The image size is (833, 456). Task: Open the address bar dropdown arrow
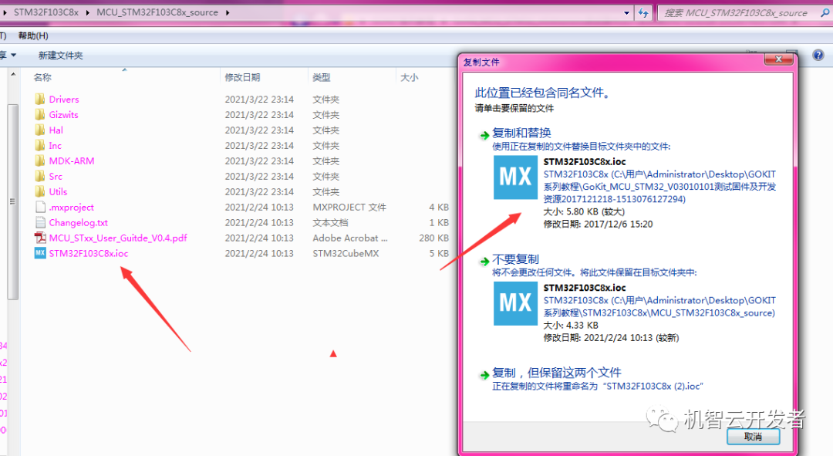pyautogui.click(x=626, y=12)
